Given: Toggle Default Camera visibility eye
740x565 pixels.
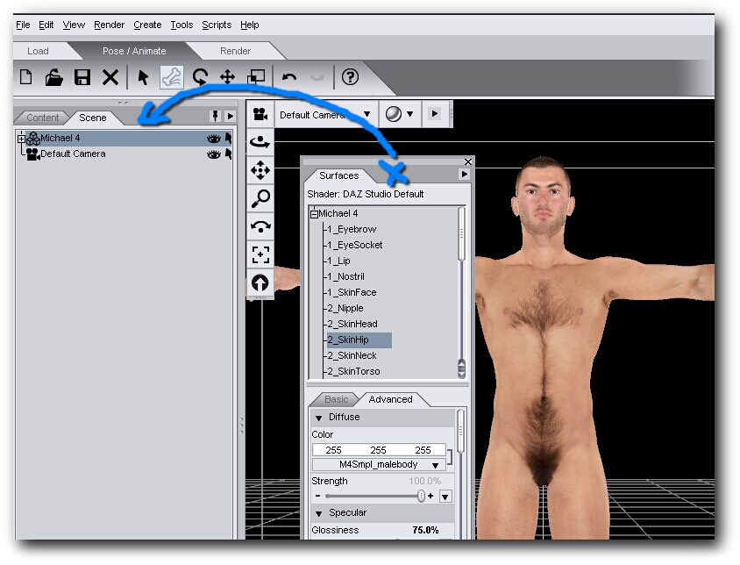Looking at the screenshot, I should coord(213,154).
